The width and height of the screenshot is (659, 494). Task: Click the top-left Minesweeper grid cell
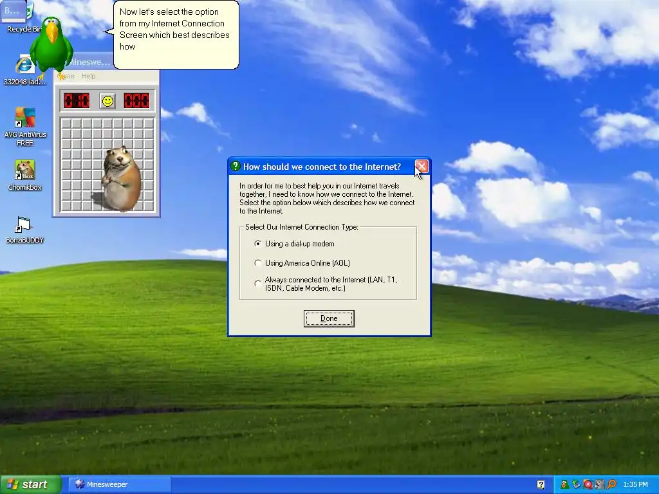[66, 123]
